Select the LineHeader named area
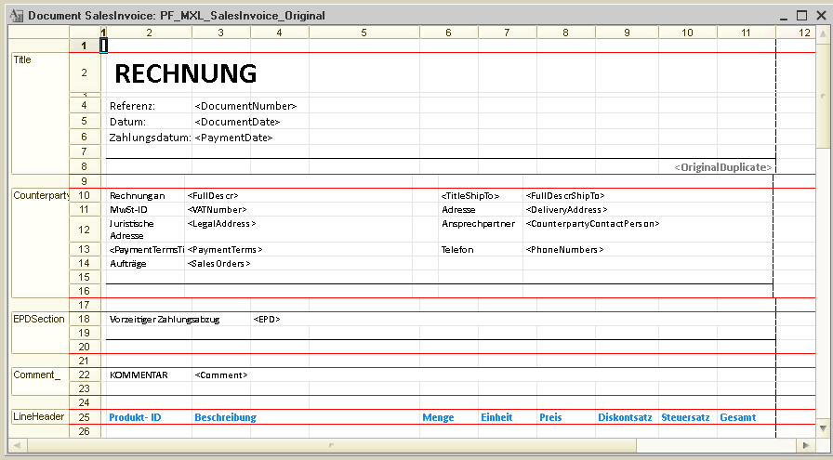The width and height of the screenshot is (833, 460). (39, 417)
